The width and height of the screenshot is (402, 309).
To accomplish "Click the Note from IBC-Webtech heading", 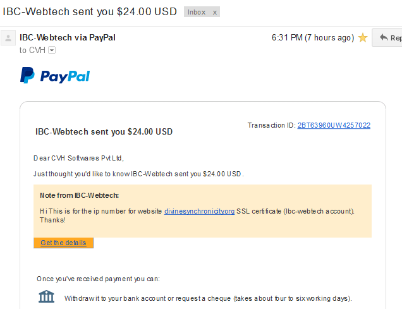I will (x=79, y=195).
